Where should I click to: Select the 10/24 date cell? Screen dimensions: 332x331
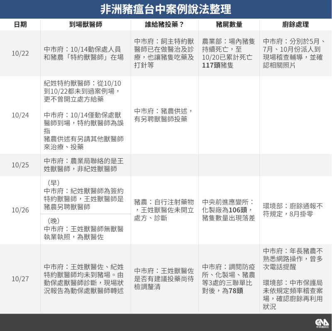[20, 115]
